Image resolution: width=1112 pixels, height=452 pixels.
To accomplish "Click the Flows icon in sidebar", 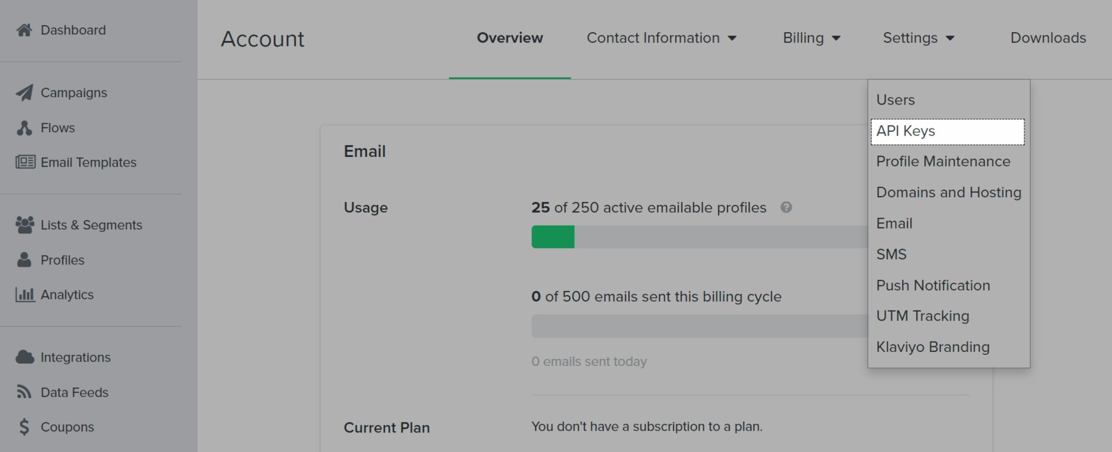I will 24,128.
